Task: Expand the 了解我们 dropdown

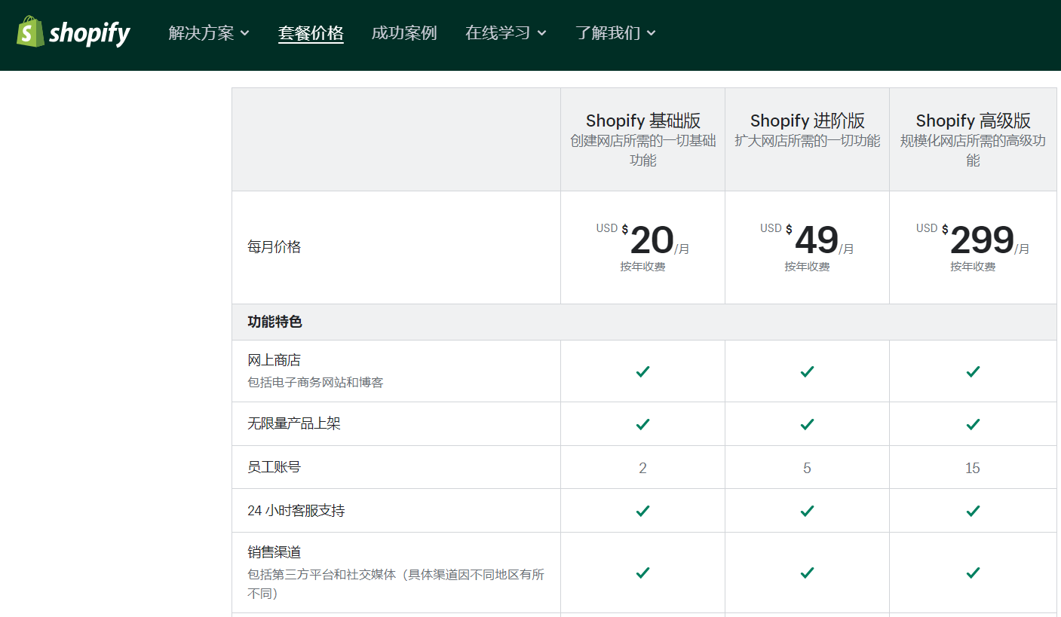Action: pyautogui.click(x=616, y=33)
